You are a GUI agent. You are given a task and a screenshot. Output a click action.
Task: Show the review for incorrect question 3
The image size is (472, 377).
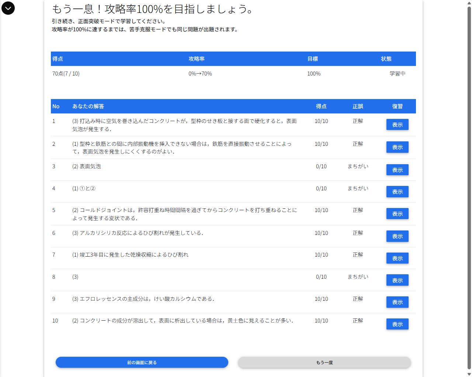pos(397,170)
